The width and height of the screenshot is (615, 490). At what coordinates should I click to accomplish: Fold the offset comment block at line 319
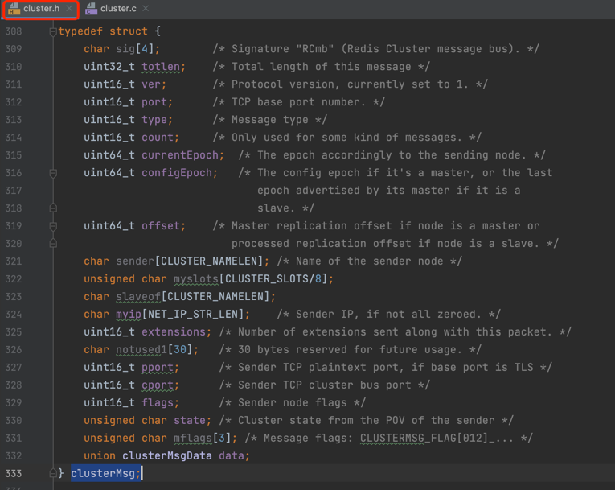tap(53, 226)
